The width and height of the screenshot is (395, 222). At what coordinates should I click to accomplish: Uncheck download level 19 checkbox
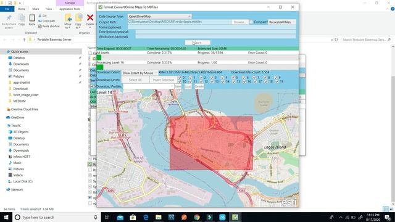pyautogui.click(x=276, y=81)
